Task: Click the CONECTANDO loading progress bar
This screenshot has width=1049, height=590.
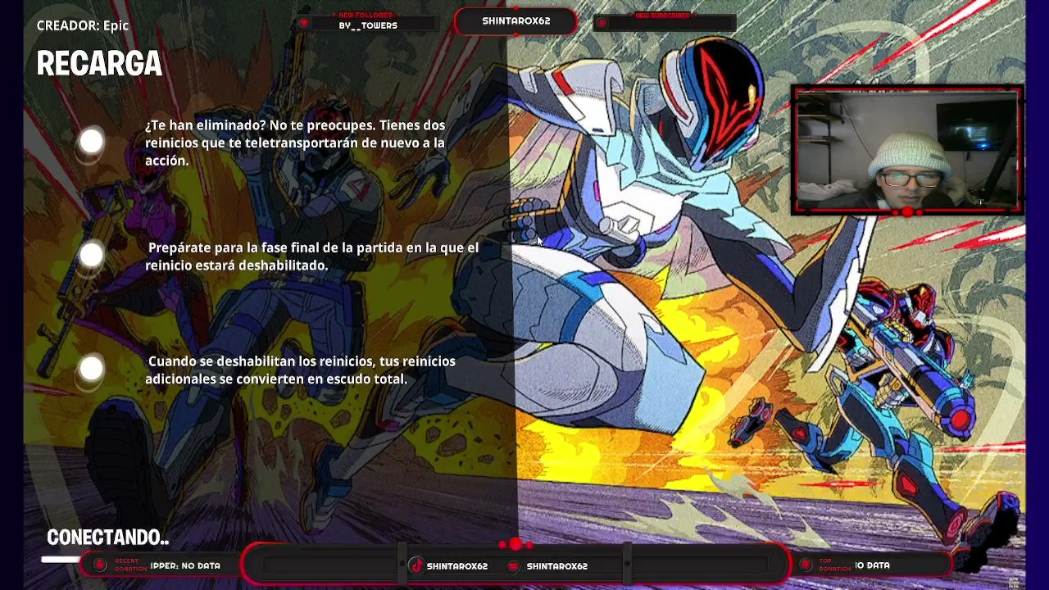Action: (x=61, y=560)
